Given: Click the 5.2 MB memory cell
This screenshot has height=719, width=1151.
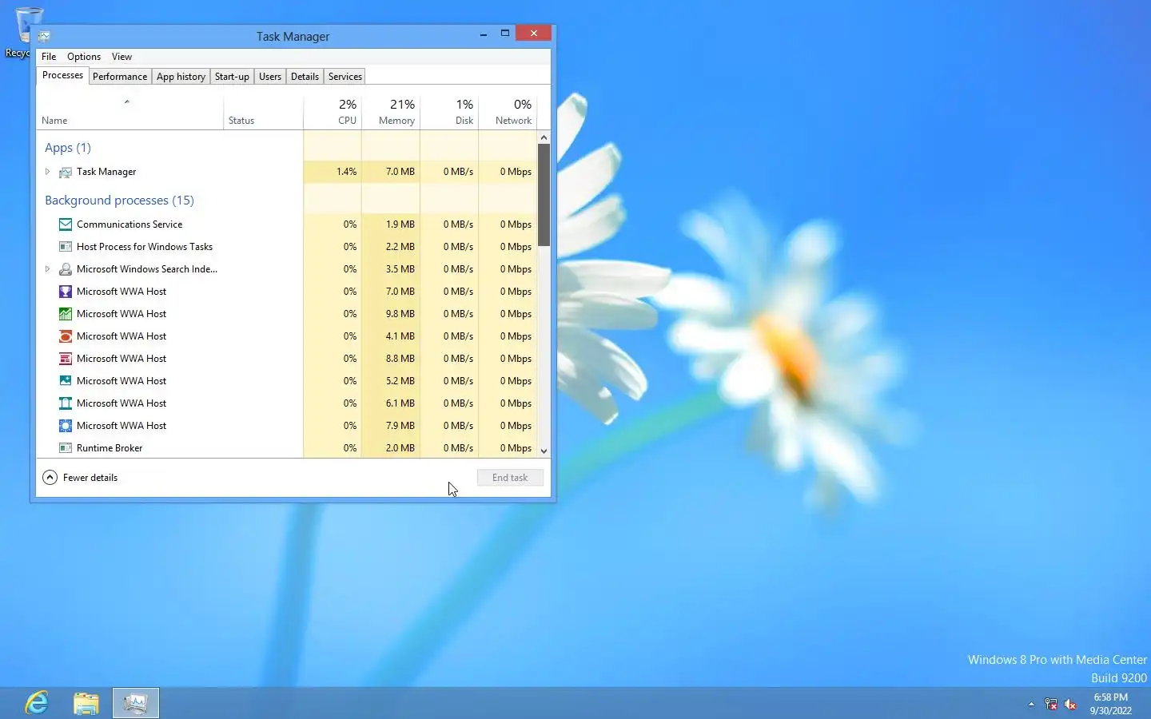Looking at the screenshot, I should click(391, 381).
